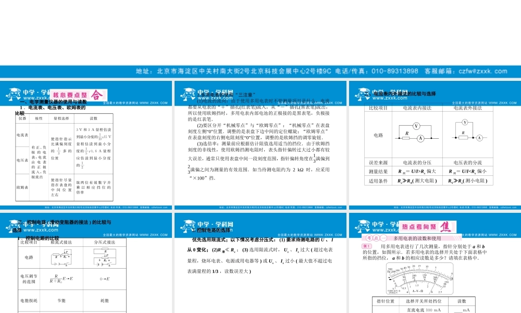Click the 控制电路的选择 heading
Screen dimensions: 521x313
[211, 230]
